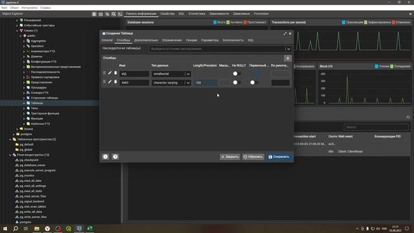Toggle Not NULL for the ИД column

pos(237,74)
